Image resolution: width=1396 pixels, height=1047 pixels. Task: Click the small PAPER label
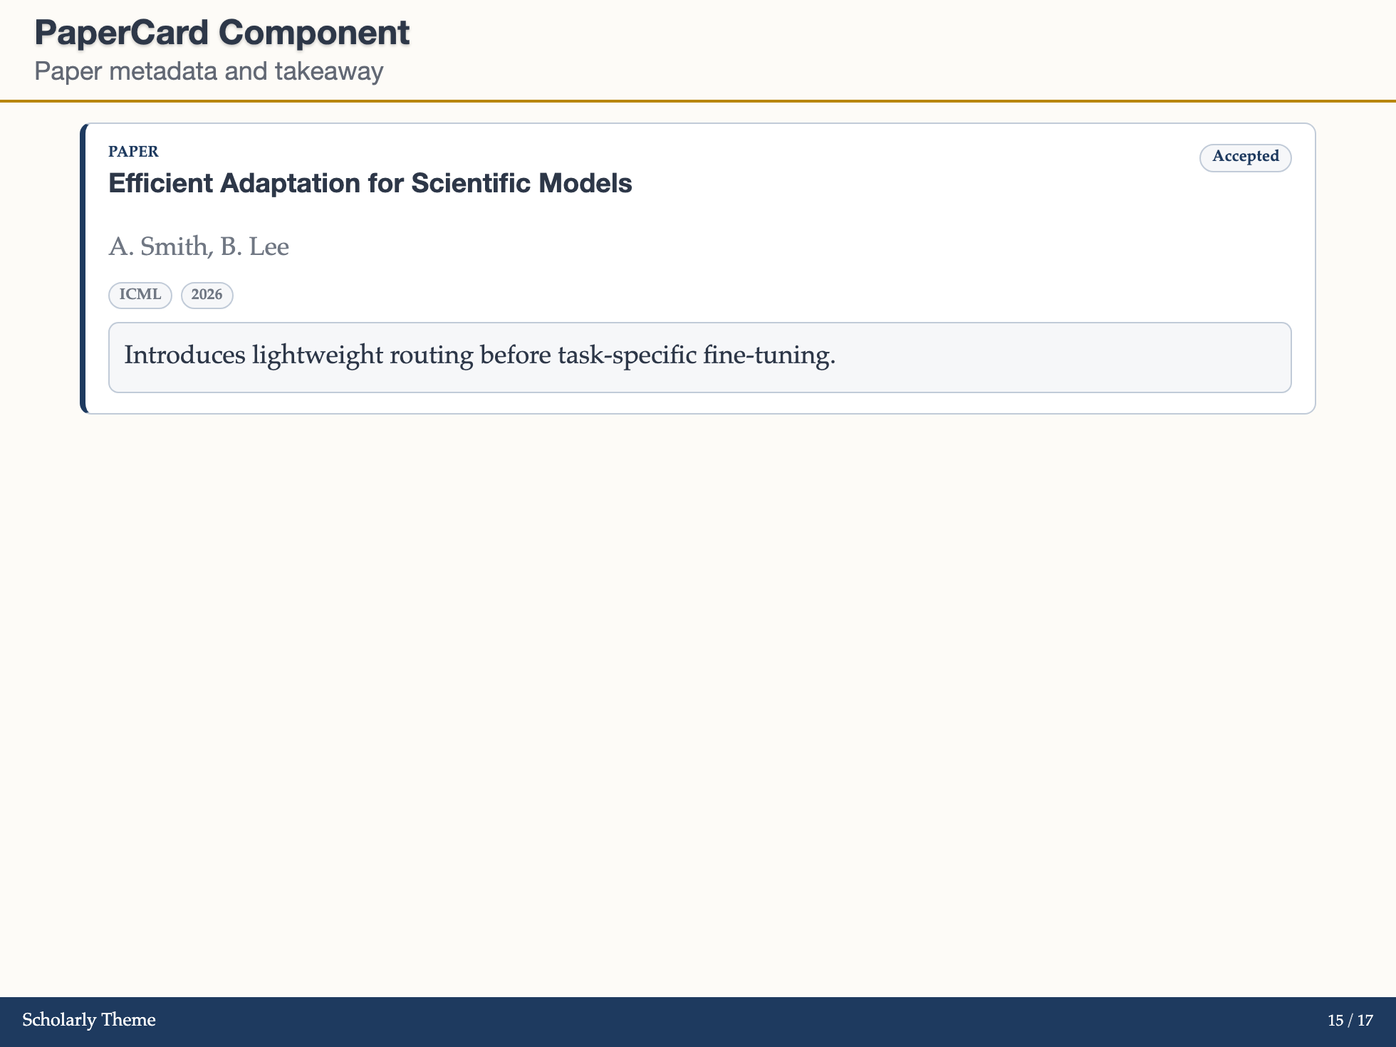tap(133, 151)
